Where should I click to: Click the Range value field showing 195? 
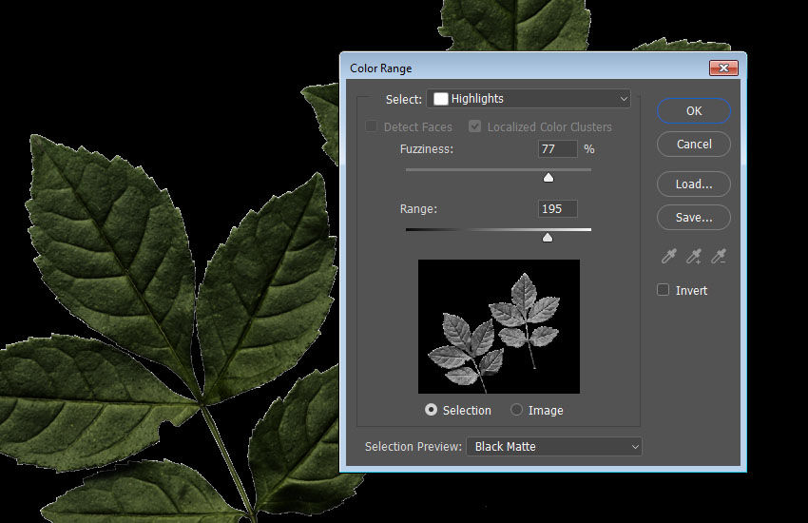pyautogui.click(x=558, y=208)
